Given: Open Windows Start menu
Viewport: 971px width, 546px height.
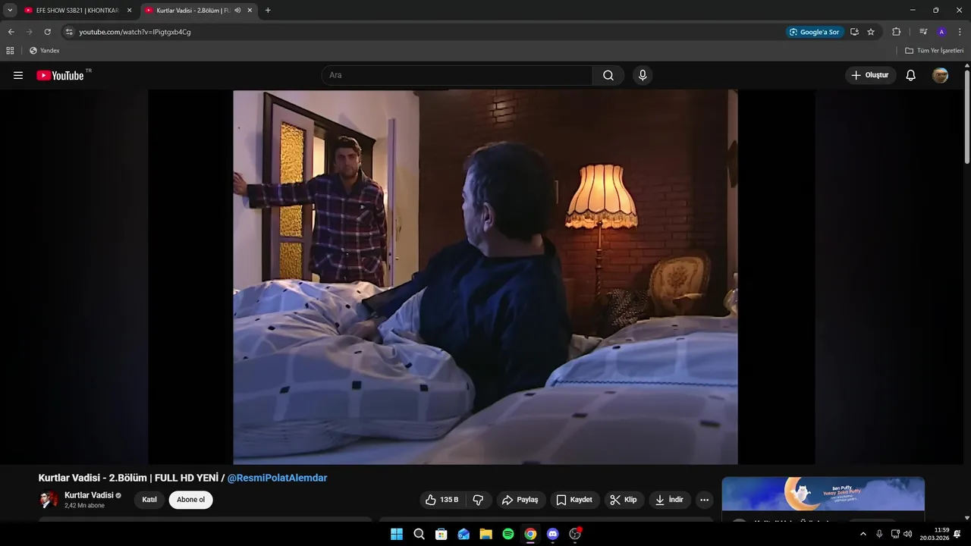Looking at the screenshot, I should click(397, 534).
